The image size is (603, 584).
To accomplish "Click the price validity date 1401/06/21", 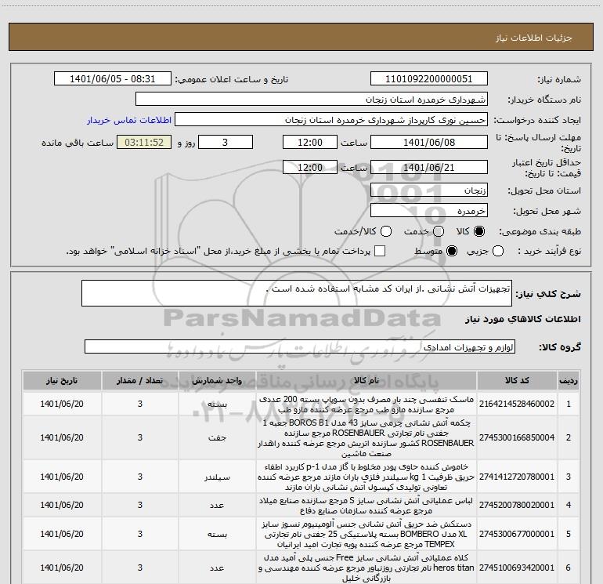I will pos(429,167).
